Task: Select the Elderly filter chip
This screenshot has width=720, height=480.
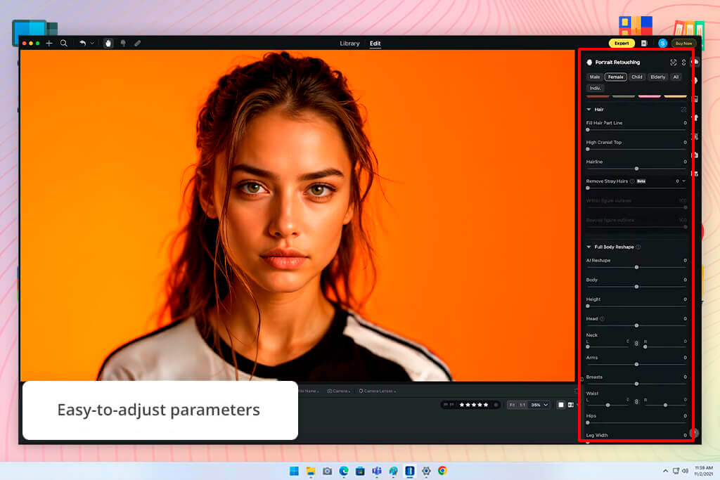Action: [657, 77]
